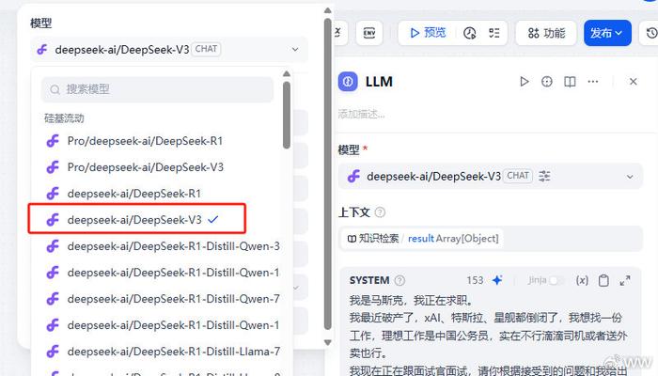
Task: Open the 功能 features button
Action: 546,33
